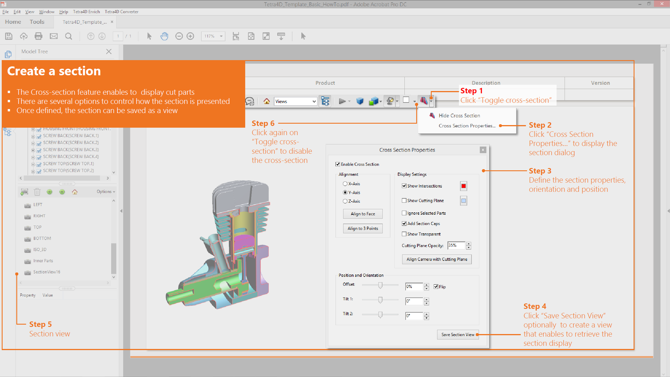Check Ignore Selected Parts
Image resolution: width=670 pixels, height=377 pixels.
click(404, 213)
